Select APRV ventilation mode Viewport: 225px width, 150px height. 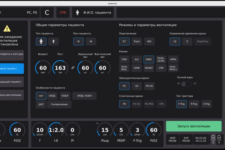[x=173, y=59]
